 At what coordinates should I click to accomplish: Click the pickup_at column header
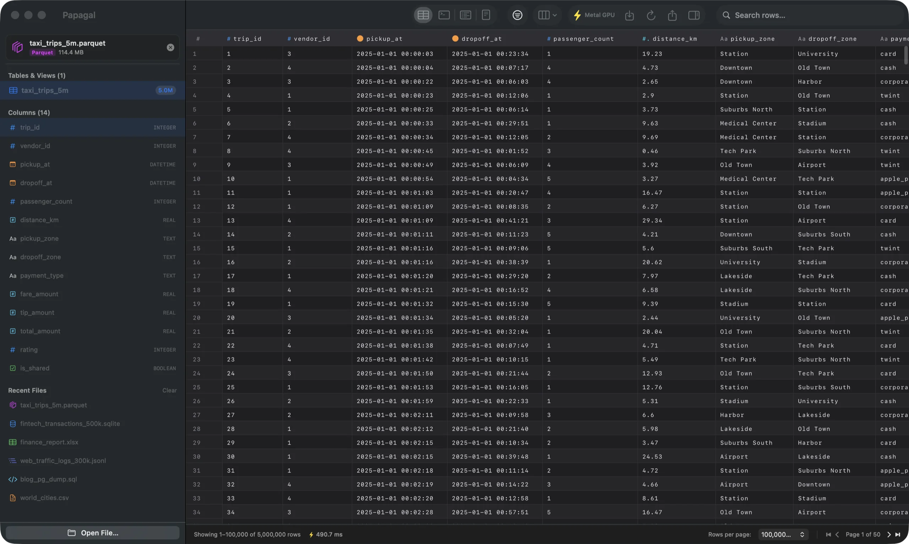399,38
